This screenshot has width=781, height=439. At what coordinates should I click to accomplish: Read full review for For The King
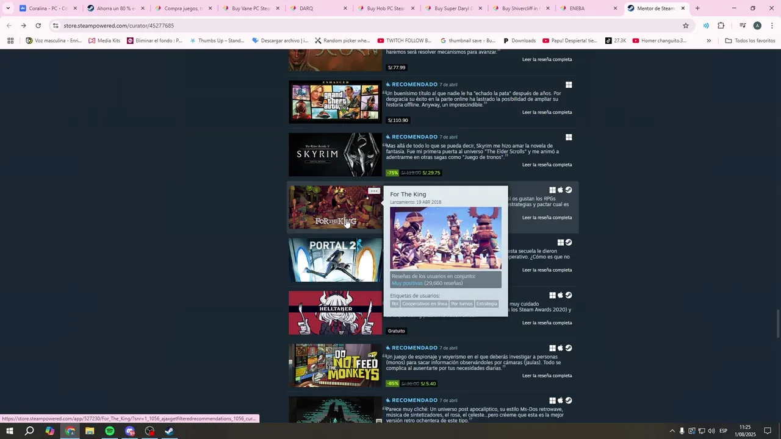pos(547,218)
